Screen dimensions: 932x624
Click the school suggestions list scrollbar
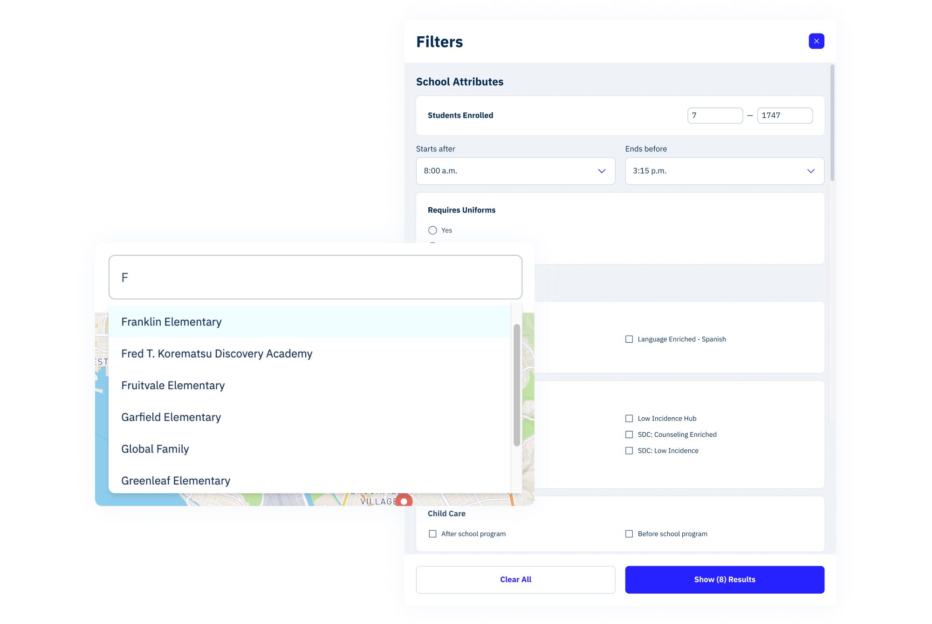516,385
